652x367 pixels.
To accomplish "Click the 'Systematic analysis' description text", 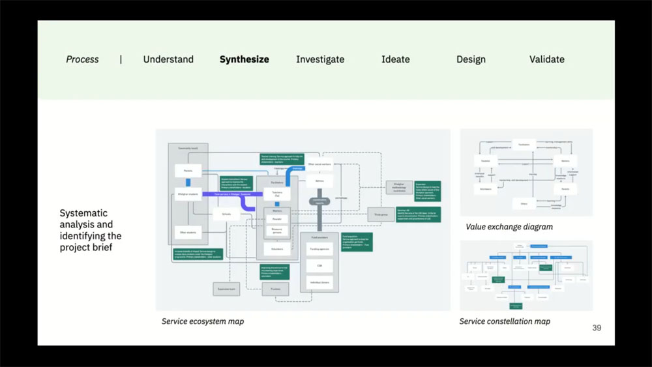I will 91,230.
